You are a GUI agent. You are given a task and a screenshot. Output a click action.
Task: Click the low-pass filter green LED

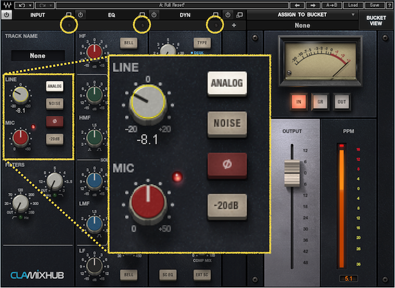55,195
